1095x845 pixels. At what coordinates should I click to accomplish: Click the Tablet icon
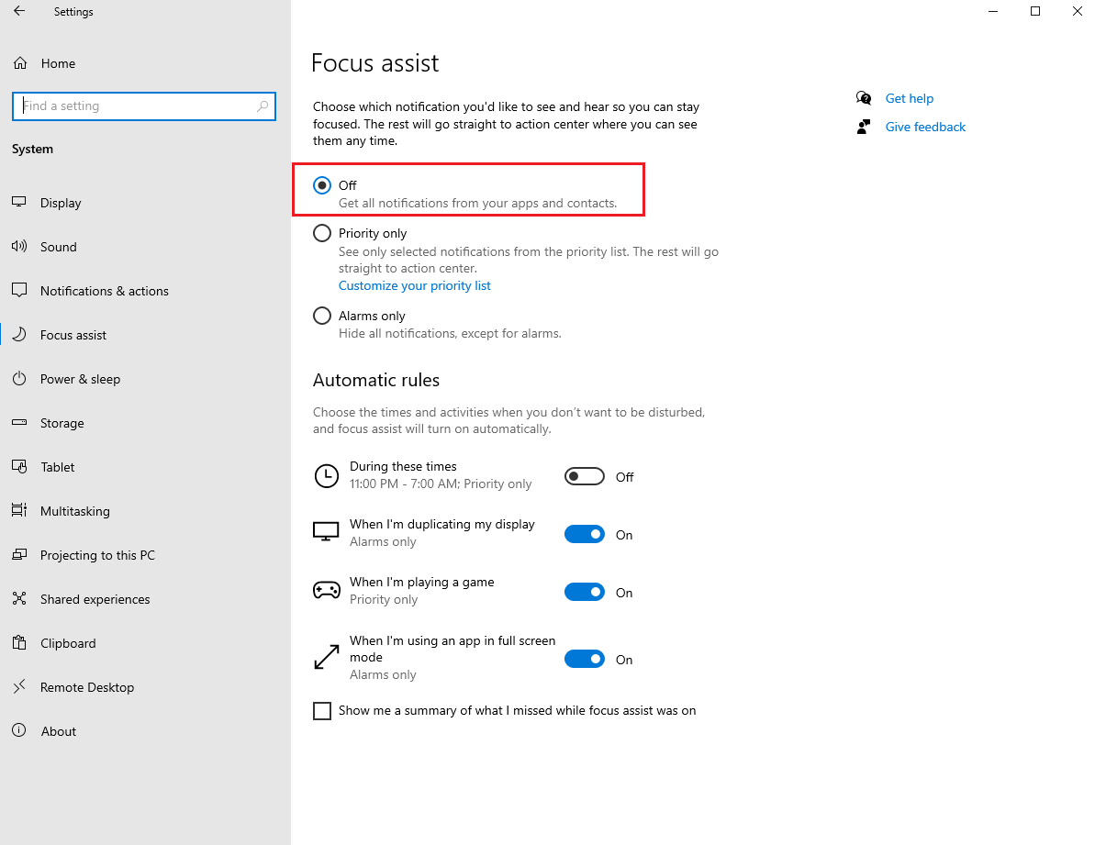19,466
